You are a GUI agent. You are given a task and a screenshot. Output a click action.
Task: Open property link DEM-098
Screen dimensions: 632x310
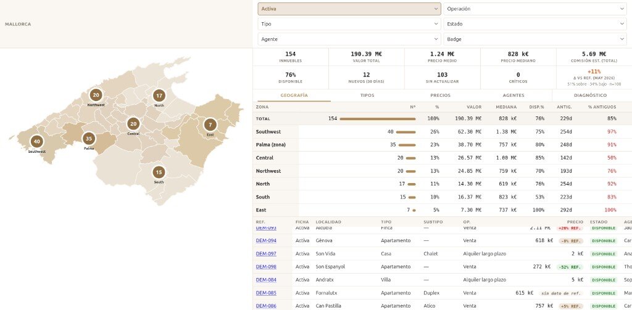pyautogui.click(x=266, y=267)
